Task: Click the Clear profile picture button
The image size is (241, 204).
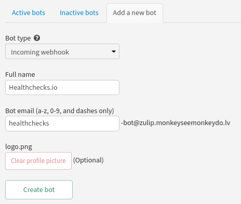Action: pos(38,161)
